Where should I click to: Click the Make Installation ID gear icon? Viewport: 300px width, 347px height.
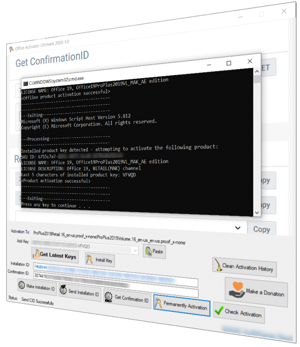pos(22,285)
